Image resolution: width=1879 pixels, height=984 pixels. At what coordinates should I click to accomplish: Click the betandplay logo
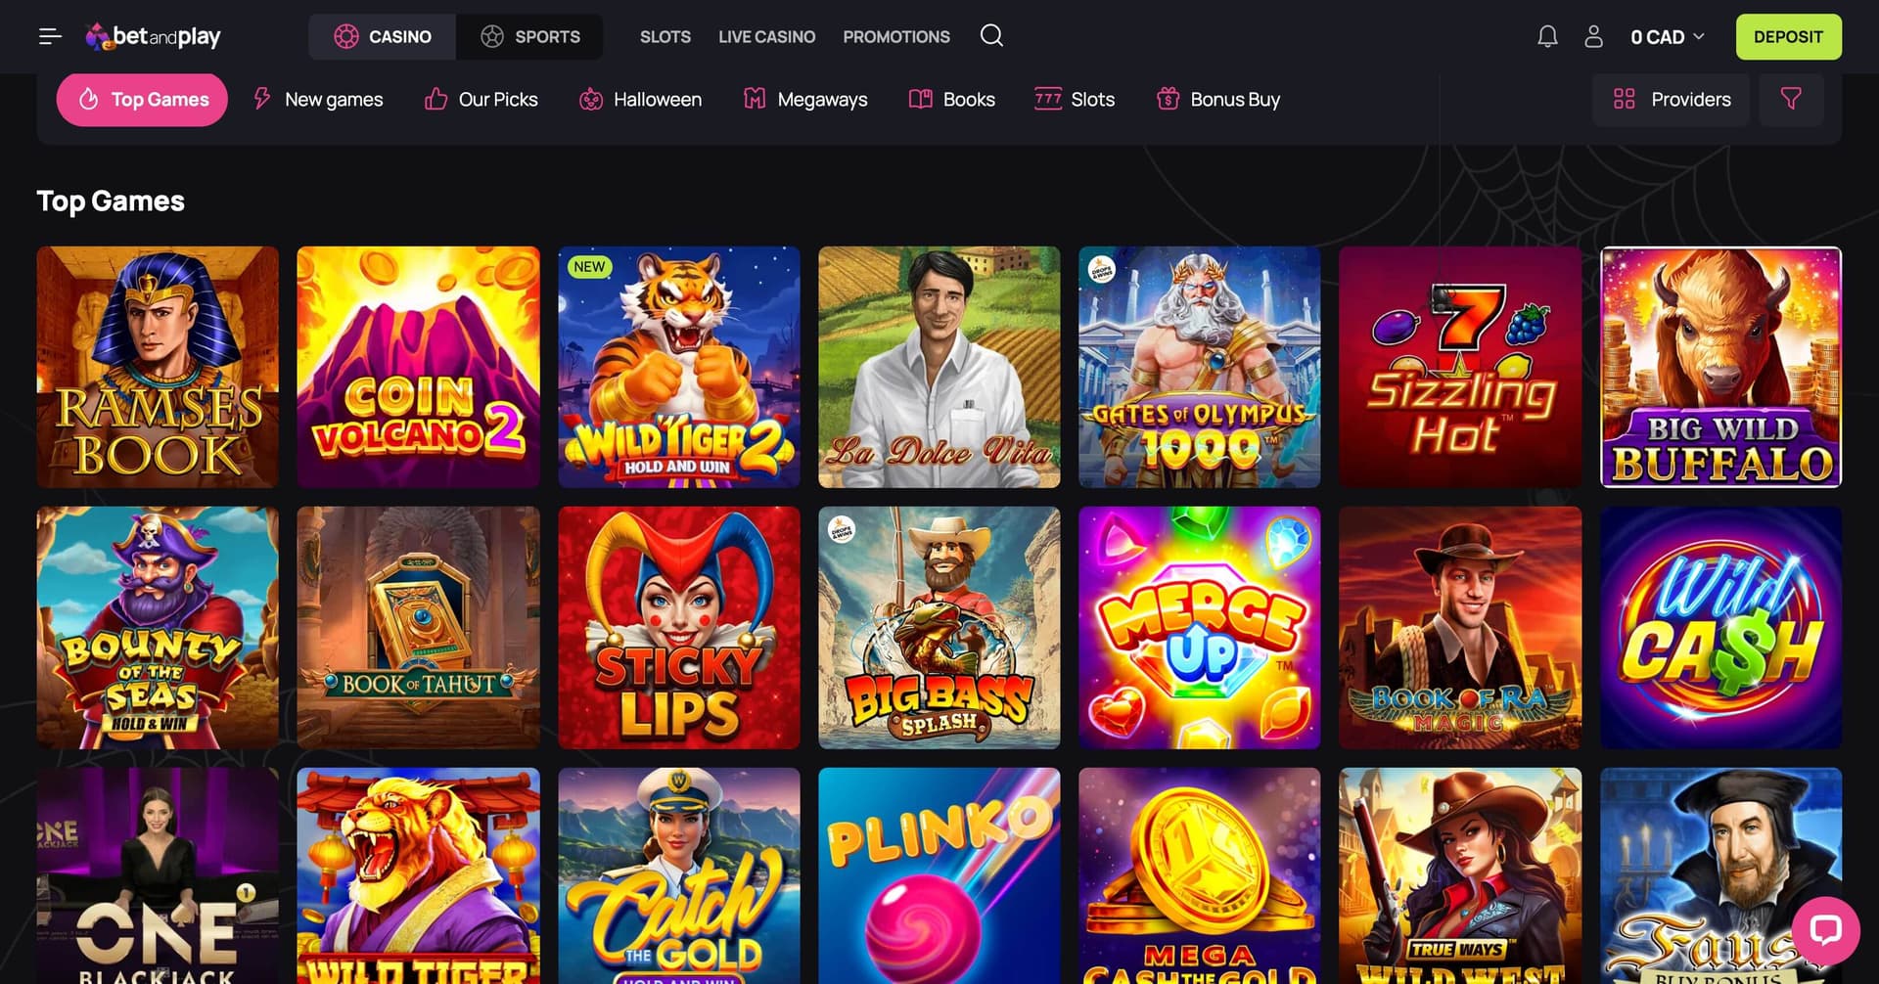pyautogui.click(x=153, y=37)
